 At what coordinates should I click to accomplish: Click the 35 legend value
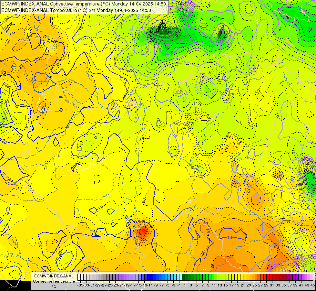[x=284, y=285]
